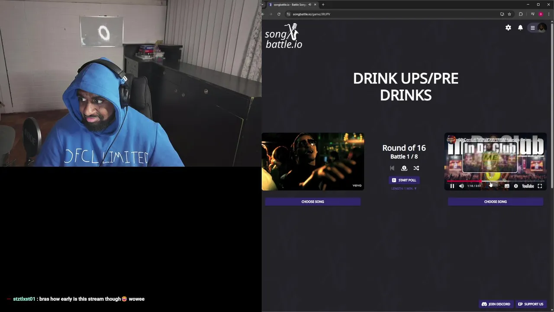Mute the YouTube video volume

[x=461, y=186]
